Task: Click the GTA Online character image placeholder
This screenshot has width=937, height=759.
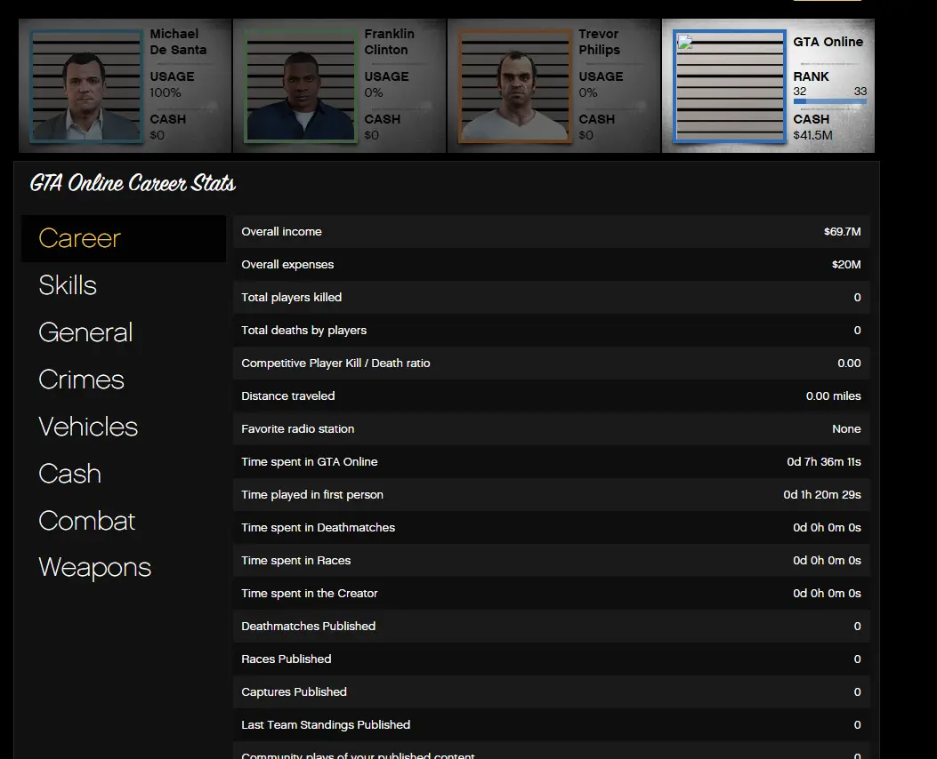Action: point(729,86)
